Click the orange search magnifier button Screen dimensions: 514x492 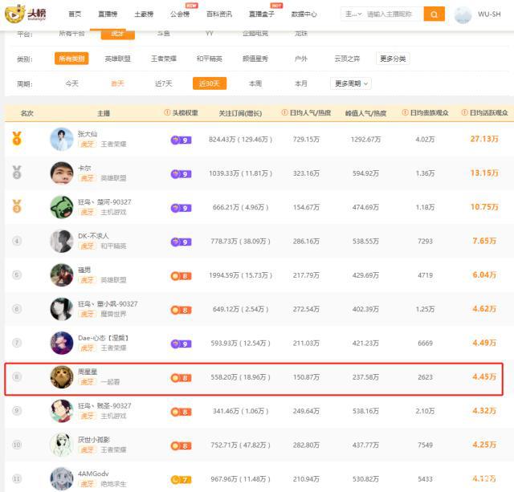pyautogui.click(x=434, y=14)
